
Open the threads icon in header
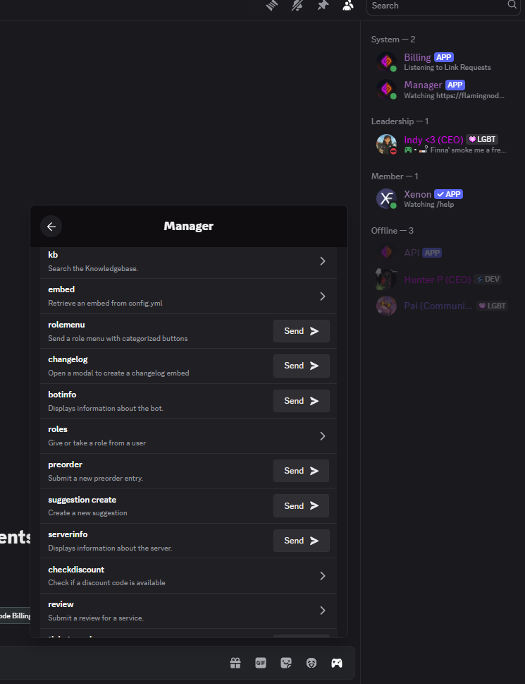click(272, 5)
